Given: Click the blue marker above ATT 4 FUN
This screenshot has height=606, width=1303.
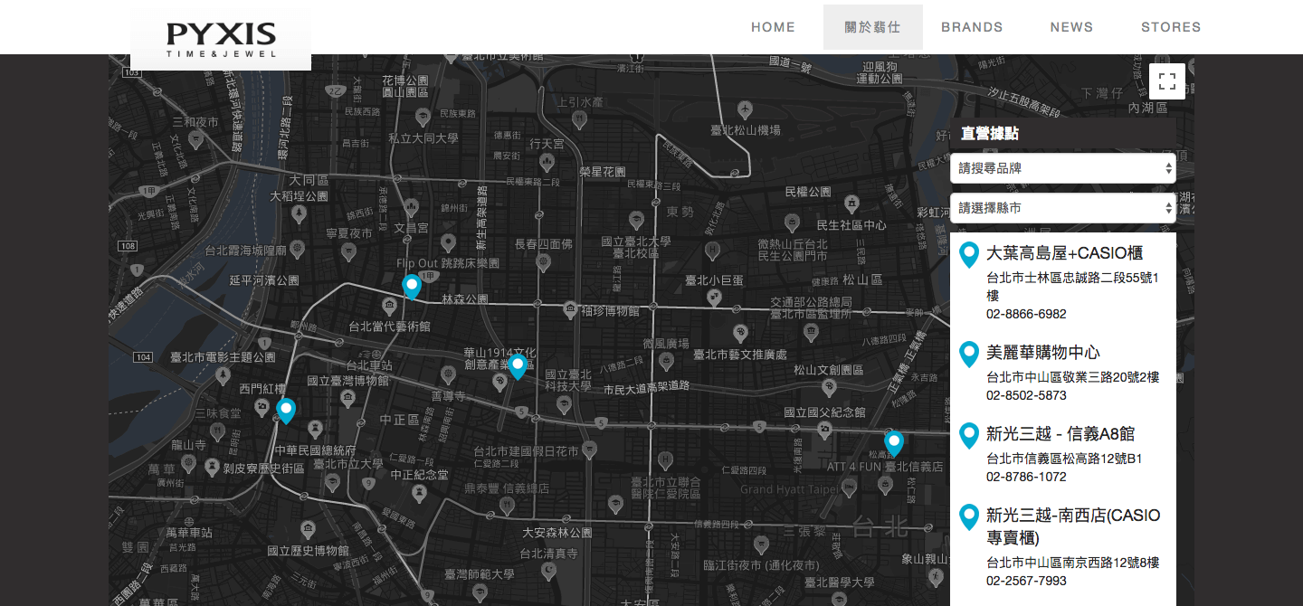Looking at the screenshot, I should click(894, 444).
